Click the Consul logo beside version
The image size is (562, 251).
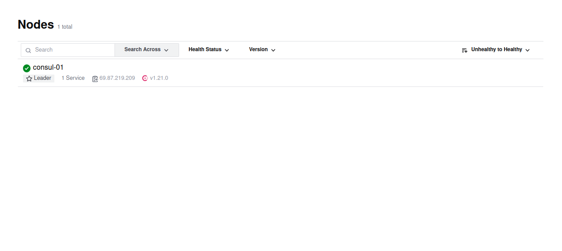click(145, 79)
